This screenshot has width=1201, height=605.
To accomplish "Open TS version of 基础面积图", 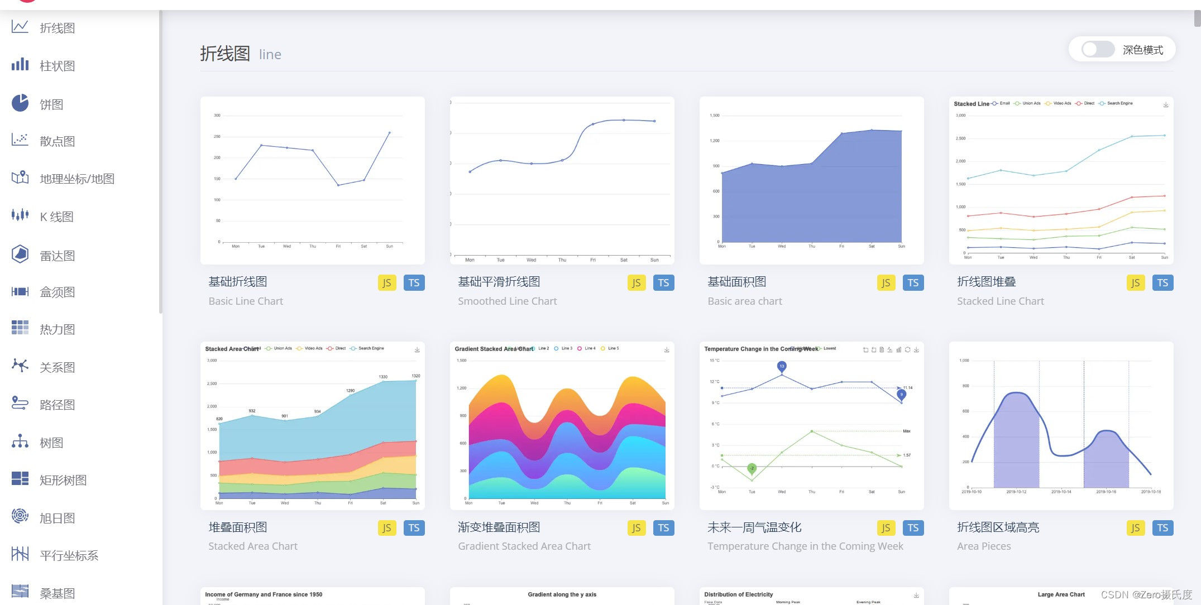I will [913, 283].
